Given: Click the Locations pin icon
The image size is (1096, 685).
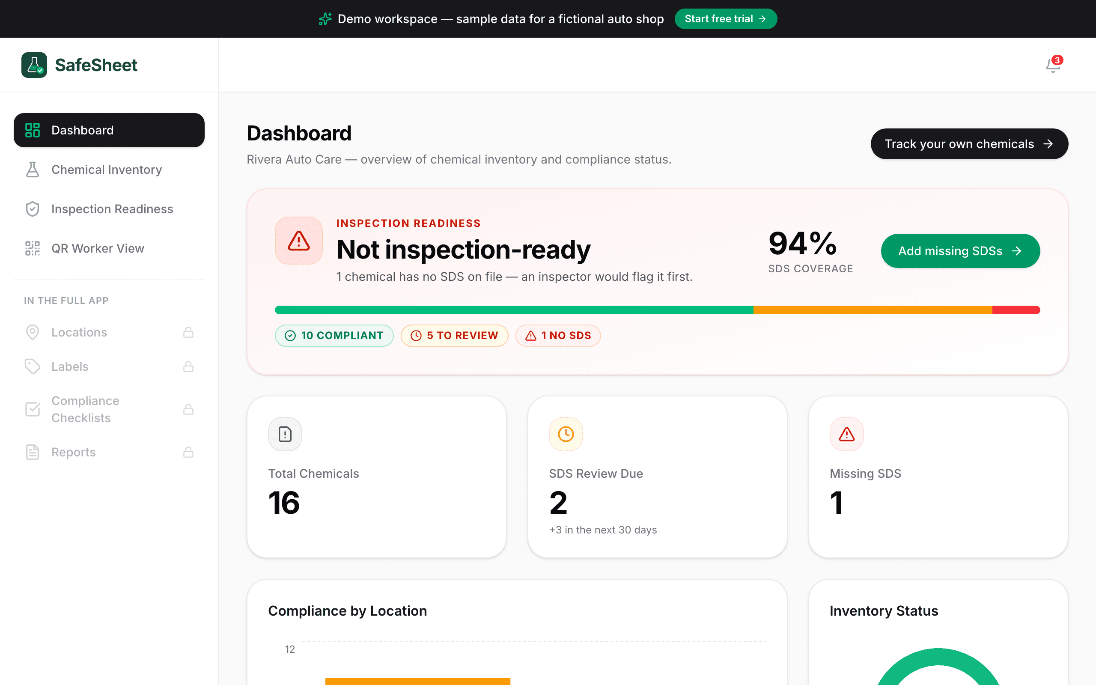Looking at the screenshot, I should pos(33,333).
